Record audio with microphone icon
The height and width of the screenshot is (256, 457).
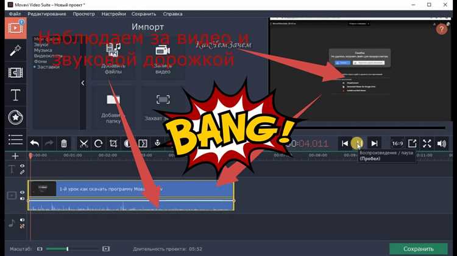coord(157,144)
